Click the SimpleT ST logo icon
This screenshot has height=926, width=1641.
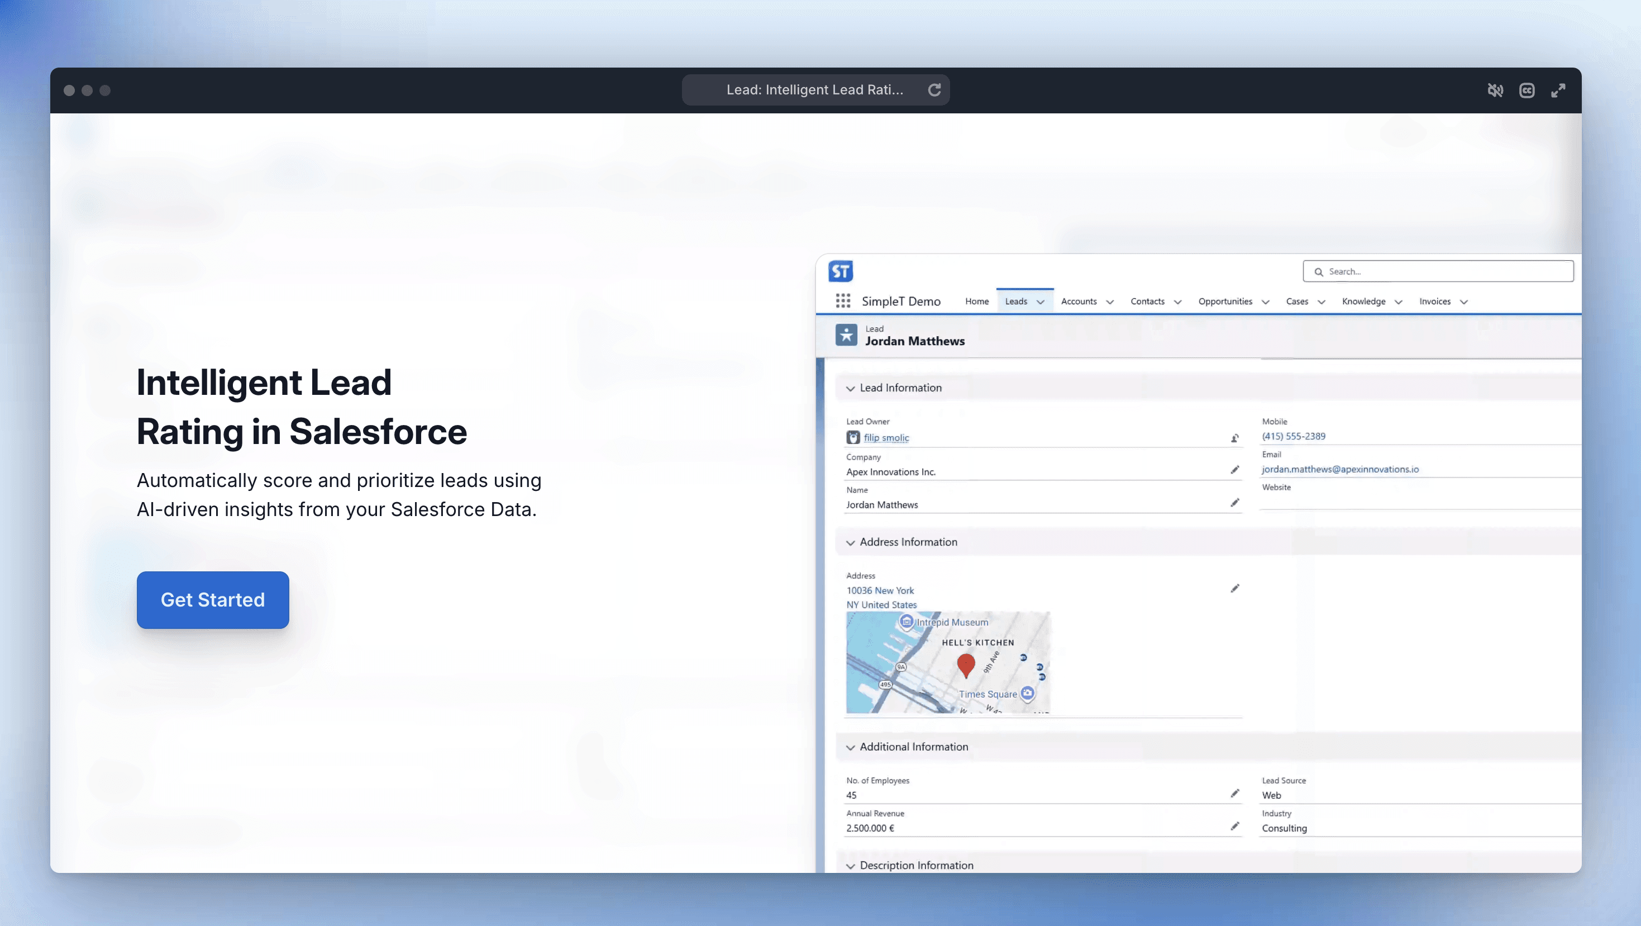tap(840, 271)
